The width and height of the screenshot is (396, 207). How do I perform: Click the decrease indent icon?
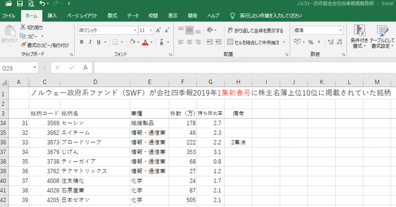pos(210,42)
